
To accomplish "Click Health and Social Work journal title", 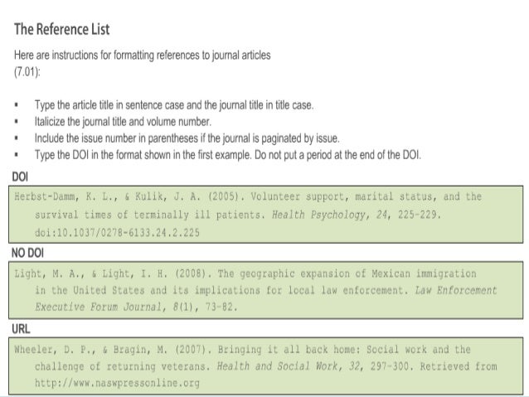I will click(278, 366).
